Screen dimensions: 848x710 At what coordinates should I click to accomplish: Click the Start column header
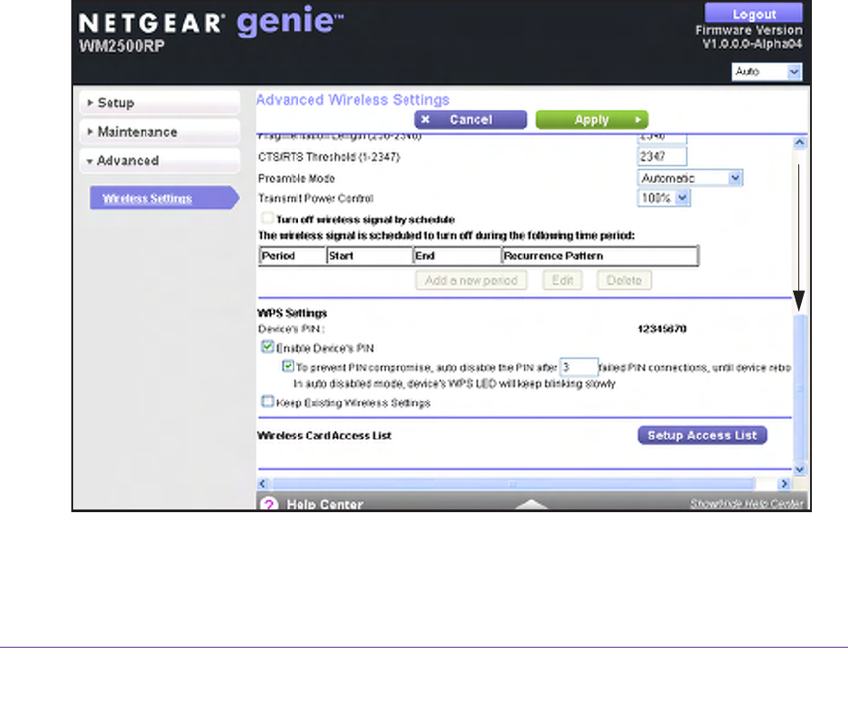coord(370,256)
